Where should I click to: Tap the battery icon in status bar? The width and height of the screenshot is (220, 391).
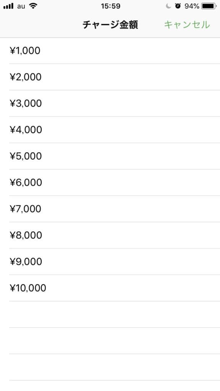pos(209,6)
